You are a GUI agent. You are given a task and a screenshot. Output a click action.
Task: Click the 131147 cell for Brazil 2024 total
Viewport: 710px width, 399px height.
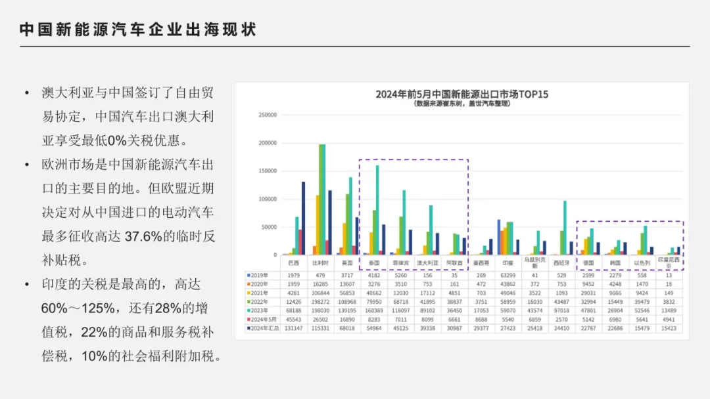[293, 327]
